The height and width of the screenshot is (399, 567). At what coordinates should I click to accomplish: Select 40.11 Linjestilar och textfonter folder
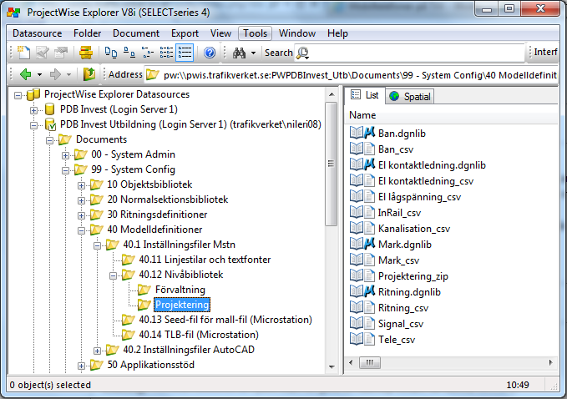tap(205, 260)
